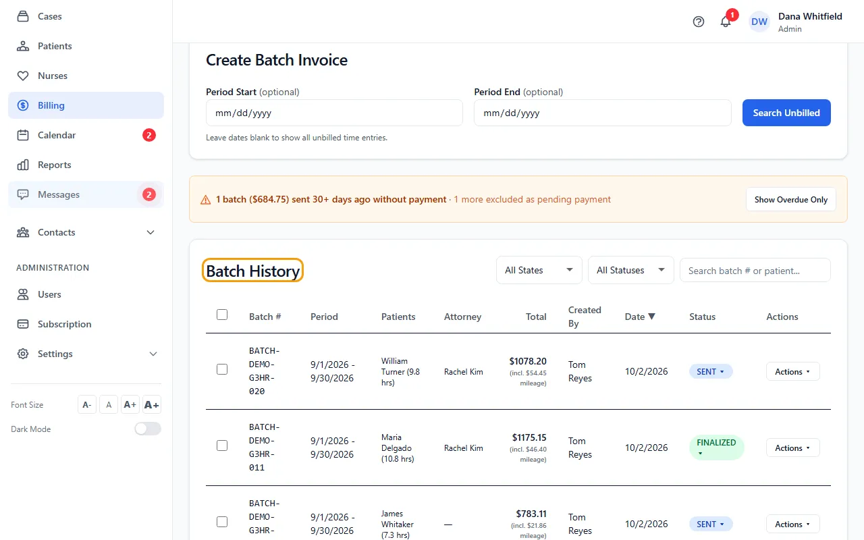
Task: Click the Calendar sidebar icon
Action: tap(23, 135)
